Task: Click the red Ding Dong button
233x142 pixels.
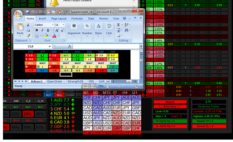Action: (170, 107)
